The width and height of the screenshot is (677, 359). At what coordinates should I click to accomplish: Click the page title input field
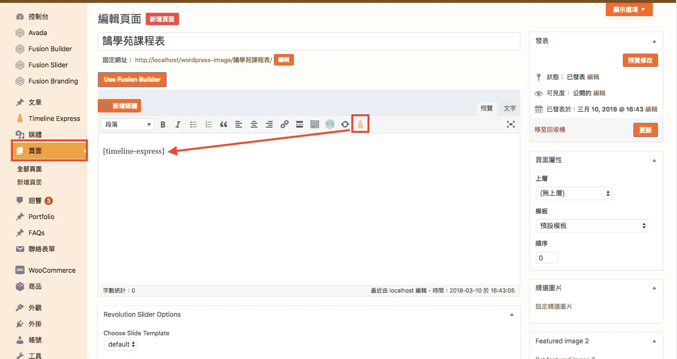click(309, 41)
